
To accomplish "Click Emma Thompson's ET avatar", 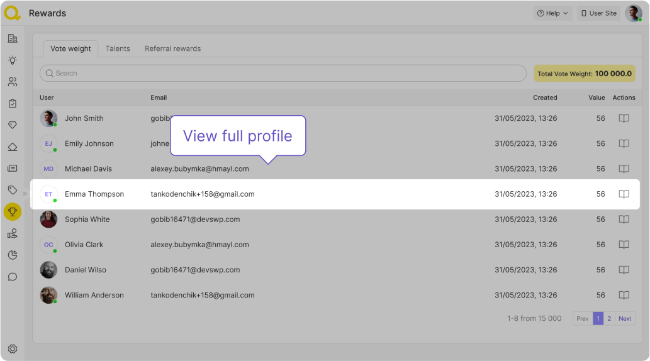I will [x=48, y=194].
